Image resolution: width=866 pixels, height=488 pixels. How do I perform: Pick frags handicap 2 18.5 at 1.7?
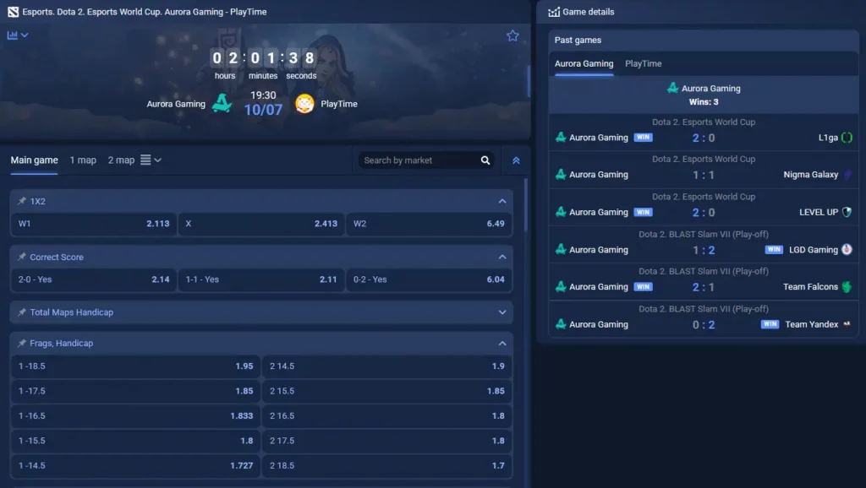click(387, 465)
